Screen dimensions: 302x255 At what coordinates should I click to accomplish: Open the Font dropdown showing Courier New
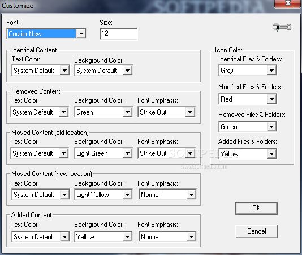tap(46, 34)
